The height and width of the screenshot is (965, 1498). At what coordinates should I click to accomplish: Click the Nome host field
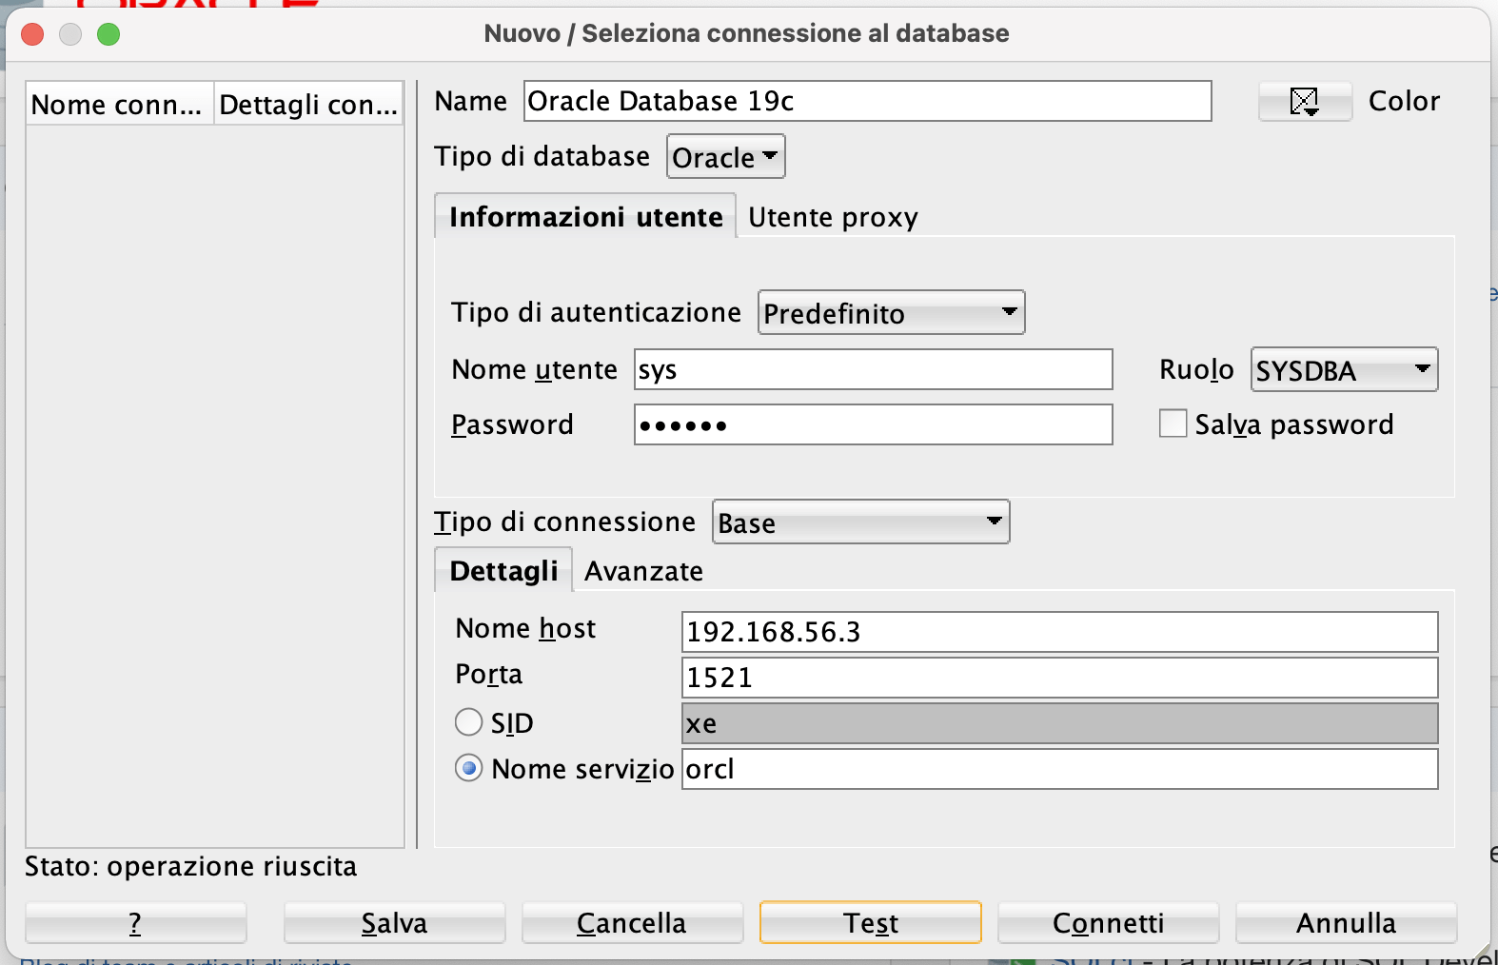(1059, 632)
